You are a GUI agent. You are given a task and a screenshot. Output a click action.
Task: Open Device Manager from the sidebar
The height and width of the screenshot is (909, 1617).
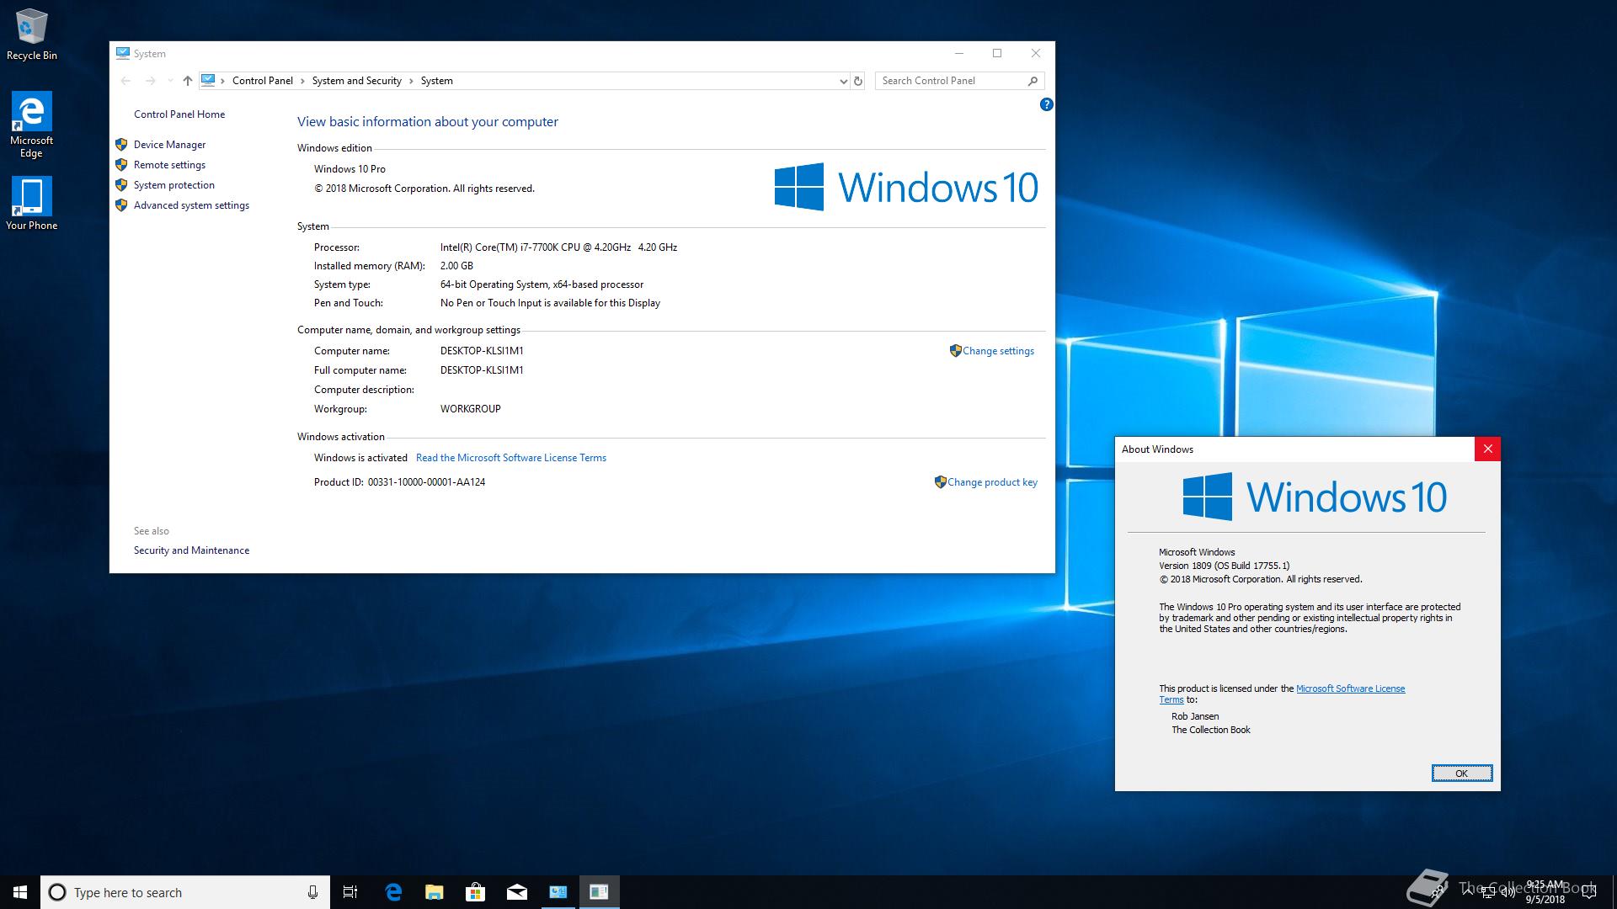(x=169, y=145)
